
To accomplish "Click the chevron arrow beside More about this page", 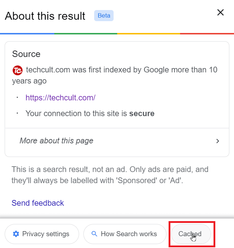I will tap(218, 141).
